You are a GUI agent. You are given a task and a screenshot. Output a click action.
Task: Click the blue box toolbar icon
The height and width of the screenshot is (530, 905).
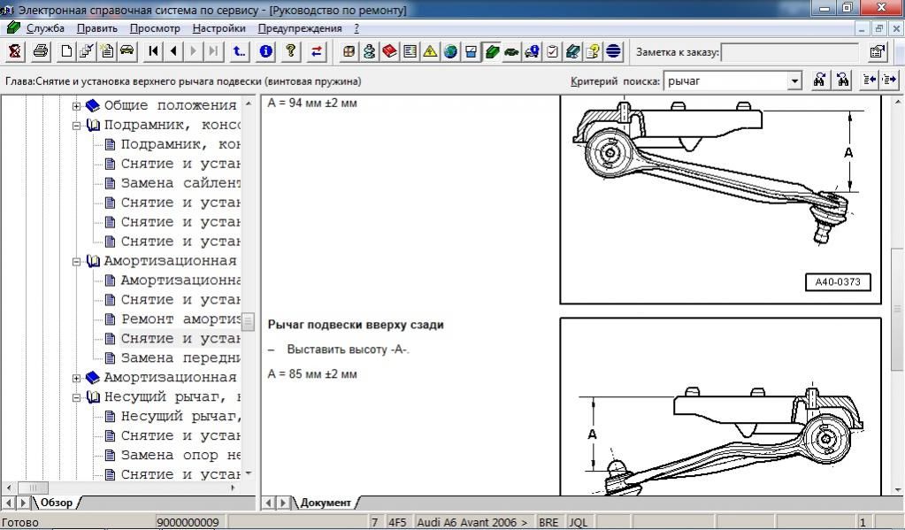(x=471, y=52)
